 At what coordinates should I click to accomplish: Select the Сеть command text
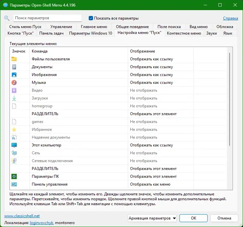[x=36, y=153]
